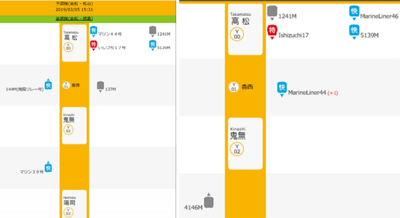This screenshot has width=400, height=218.
Task: Click the 144M(南風リレー号) train label
Action: tap(24, 89)
